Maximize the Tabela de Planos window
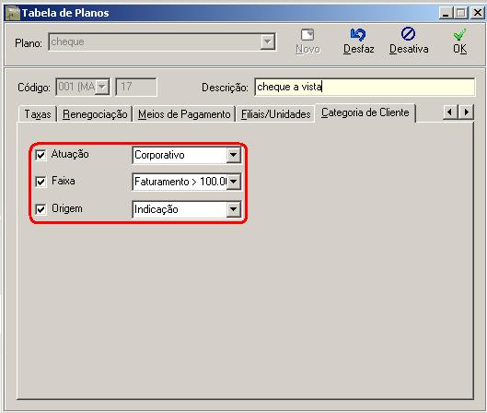Image resolution: width=487 pixels, height=413 pixels. 461,14
